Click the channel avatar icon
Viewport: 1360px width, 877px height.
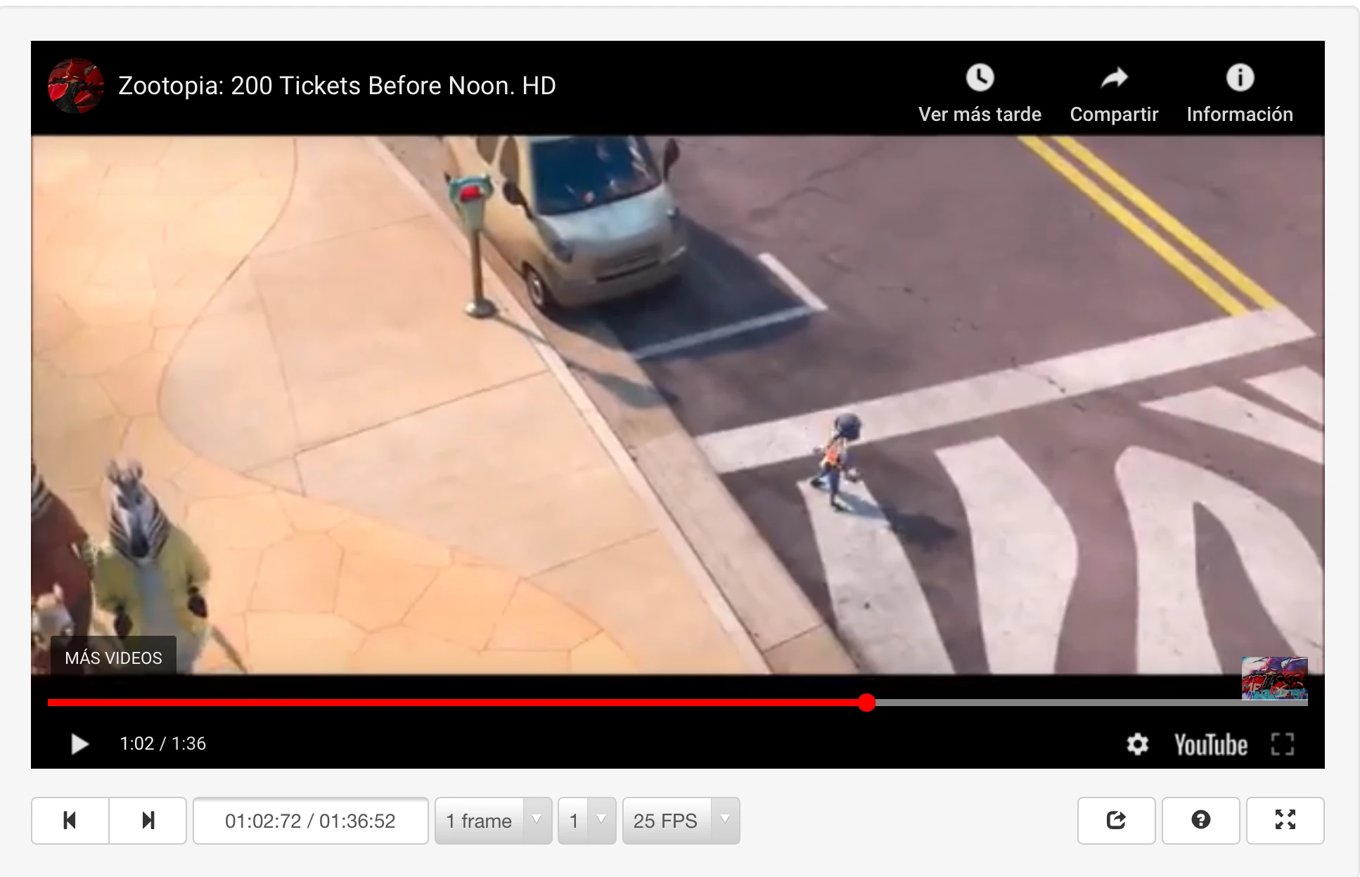pyautogui.click(x=75, y=86)
